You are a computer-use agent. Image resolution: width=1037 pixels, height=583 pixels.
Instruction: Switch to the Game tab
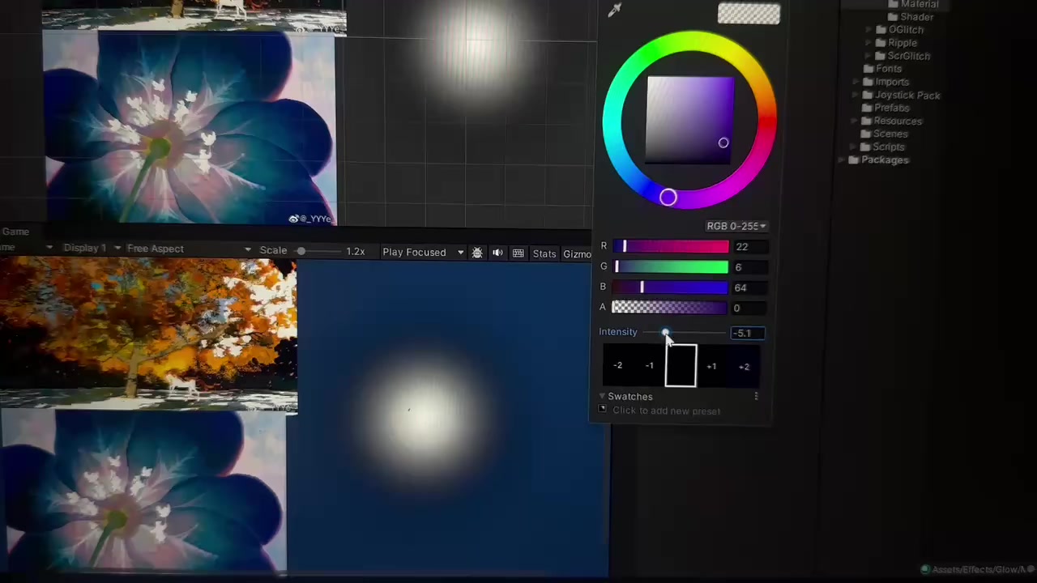click(15, 232)
